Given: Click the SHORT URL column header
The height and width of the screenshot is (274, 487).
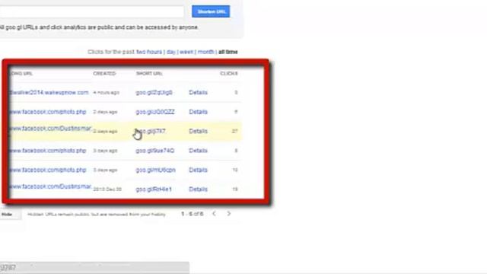Looking at the screenshot, I should (149, 74).
